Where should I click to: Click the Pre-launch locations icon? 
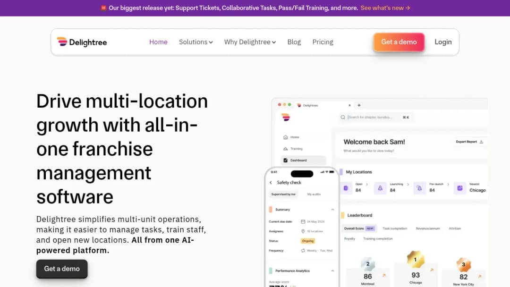(x=420, y=188)
